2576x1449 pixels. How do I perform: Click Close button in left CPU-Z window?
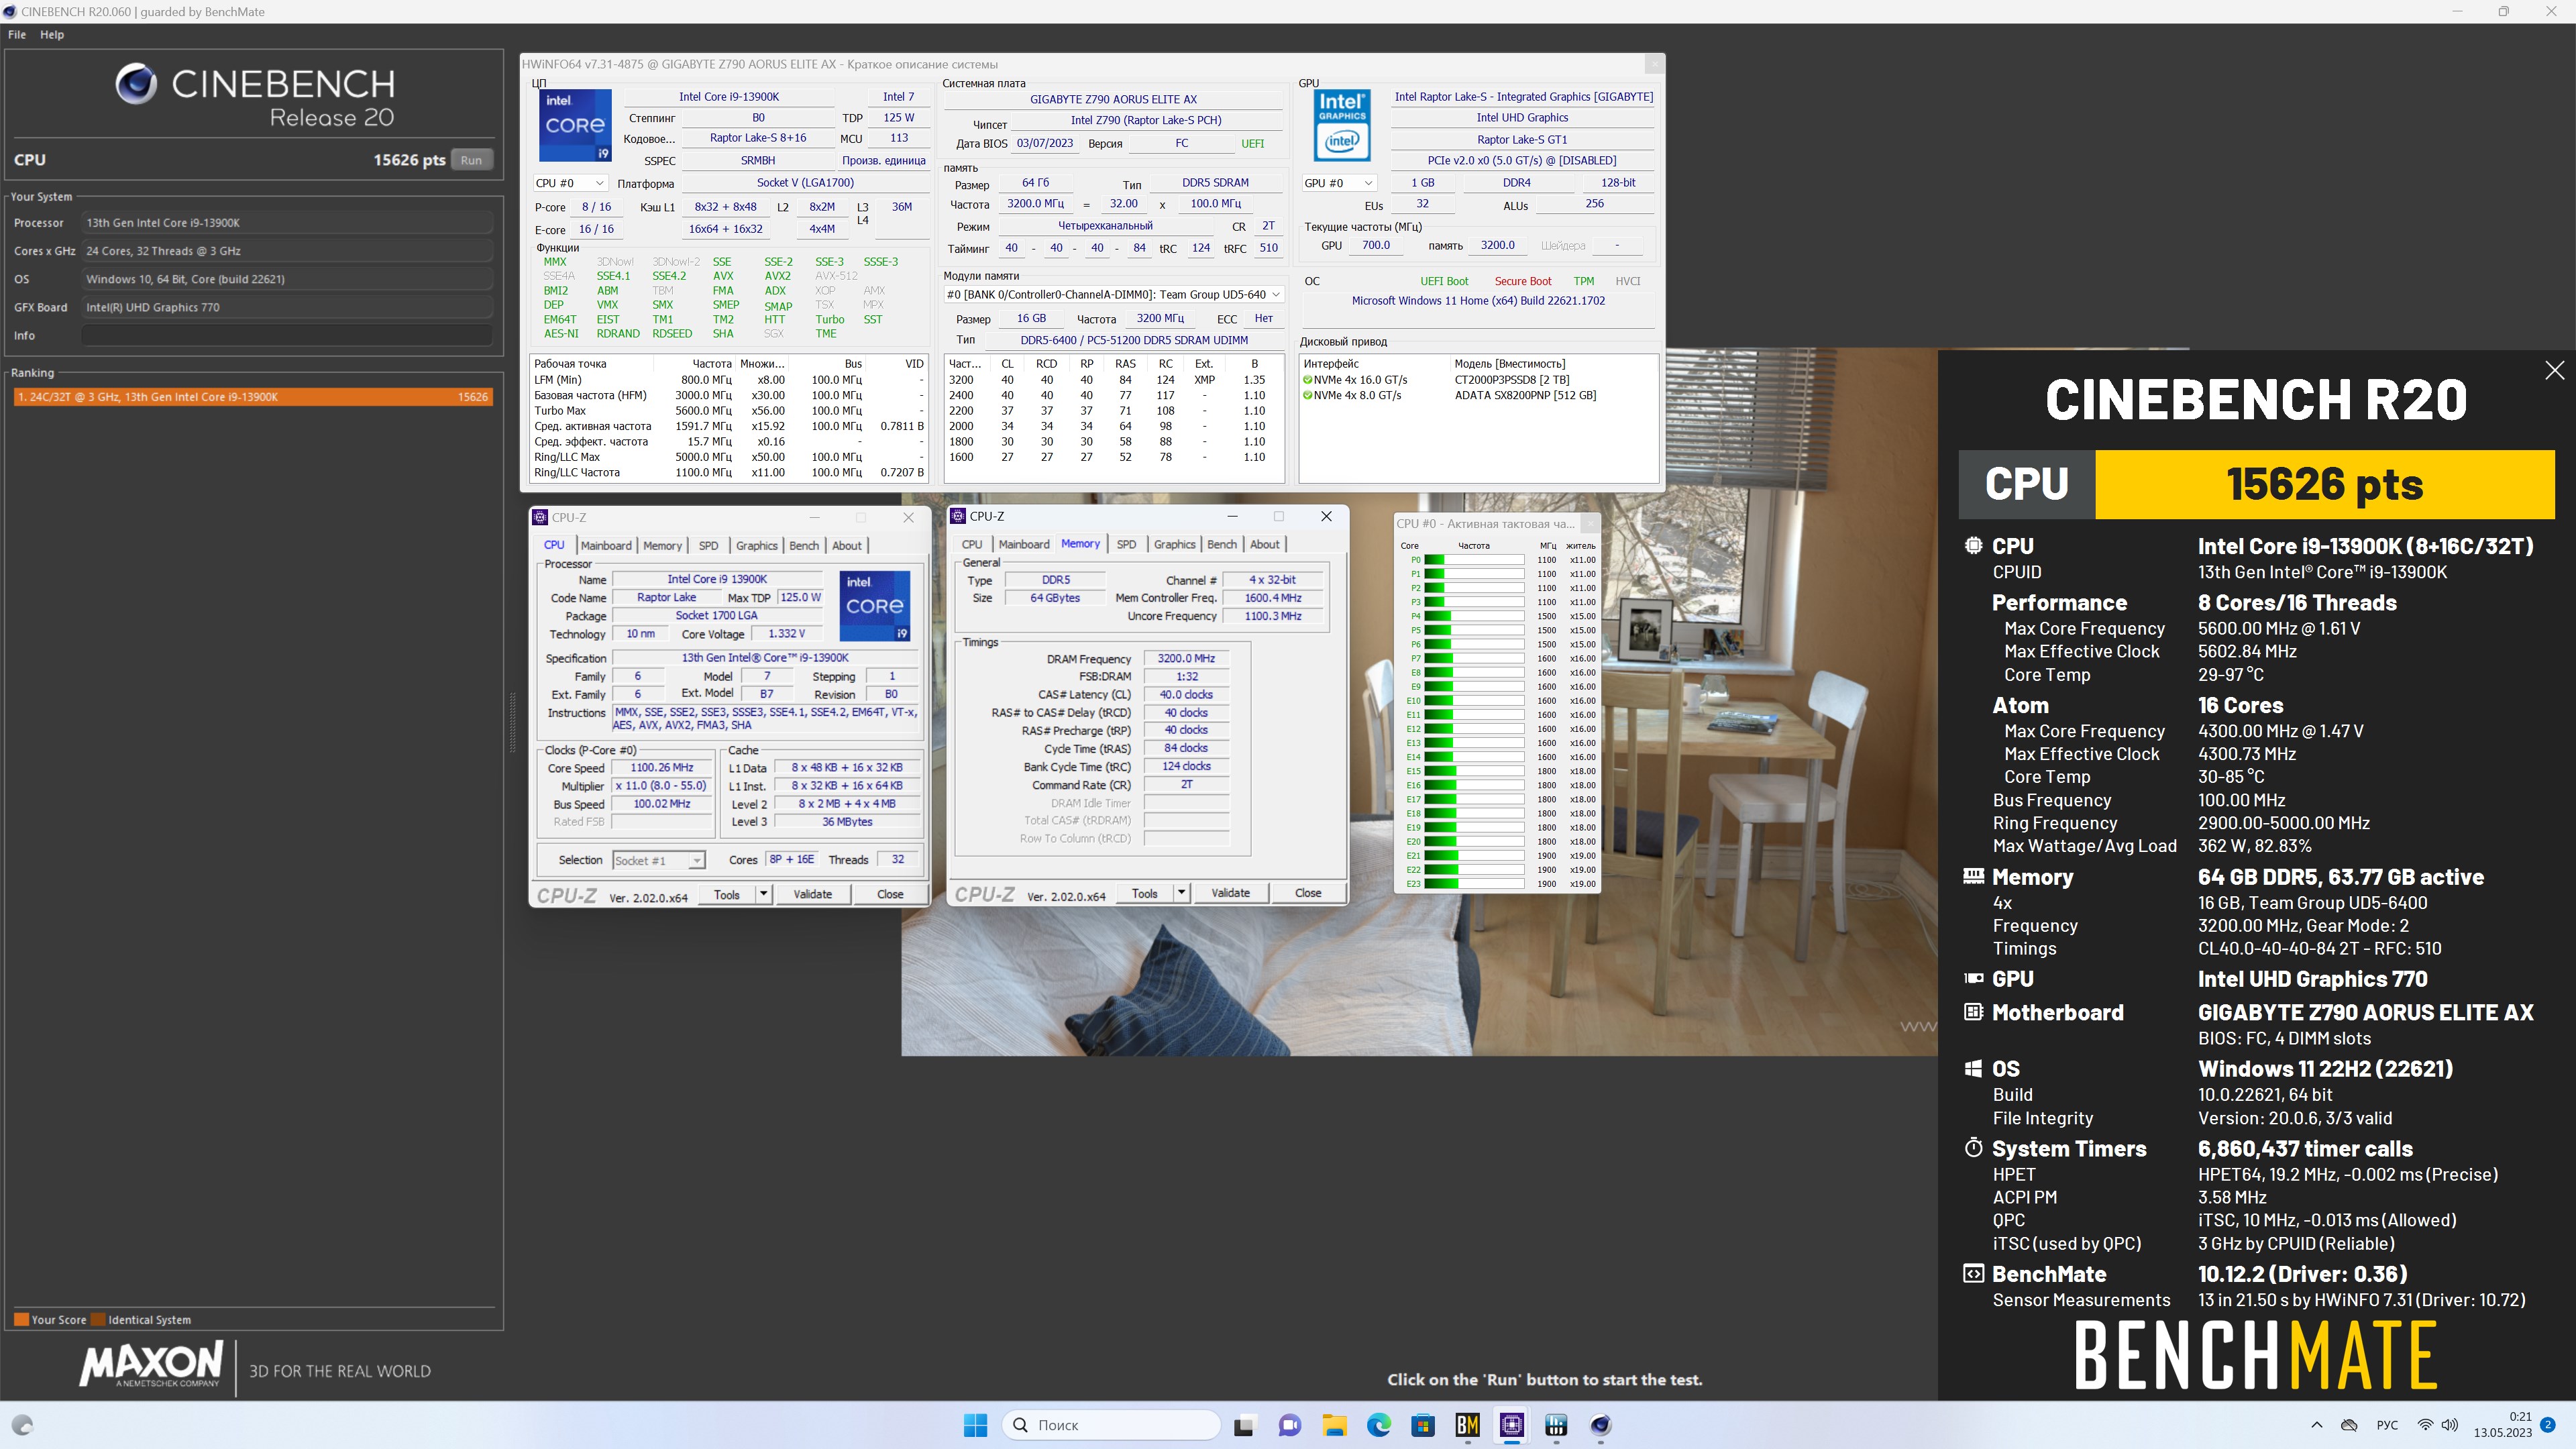(x=890, y=894)
